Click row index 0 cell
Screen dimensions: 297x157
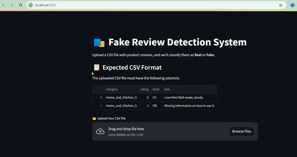tap(98, 97)
